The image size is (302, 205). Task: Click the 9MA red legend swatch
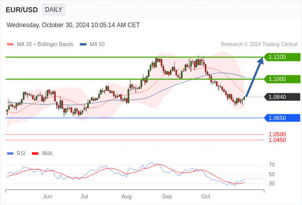(35, 154)
